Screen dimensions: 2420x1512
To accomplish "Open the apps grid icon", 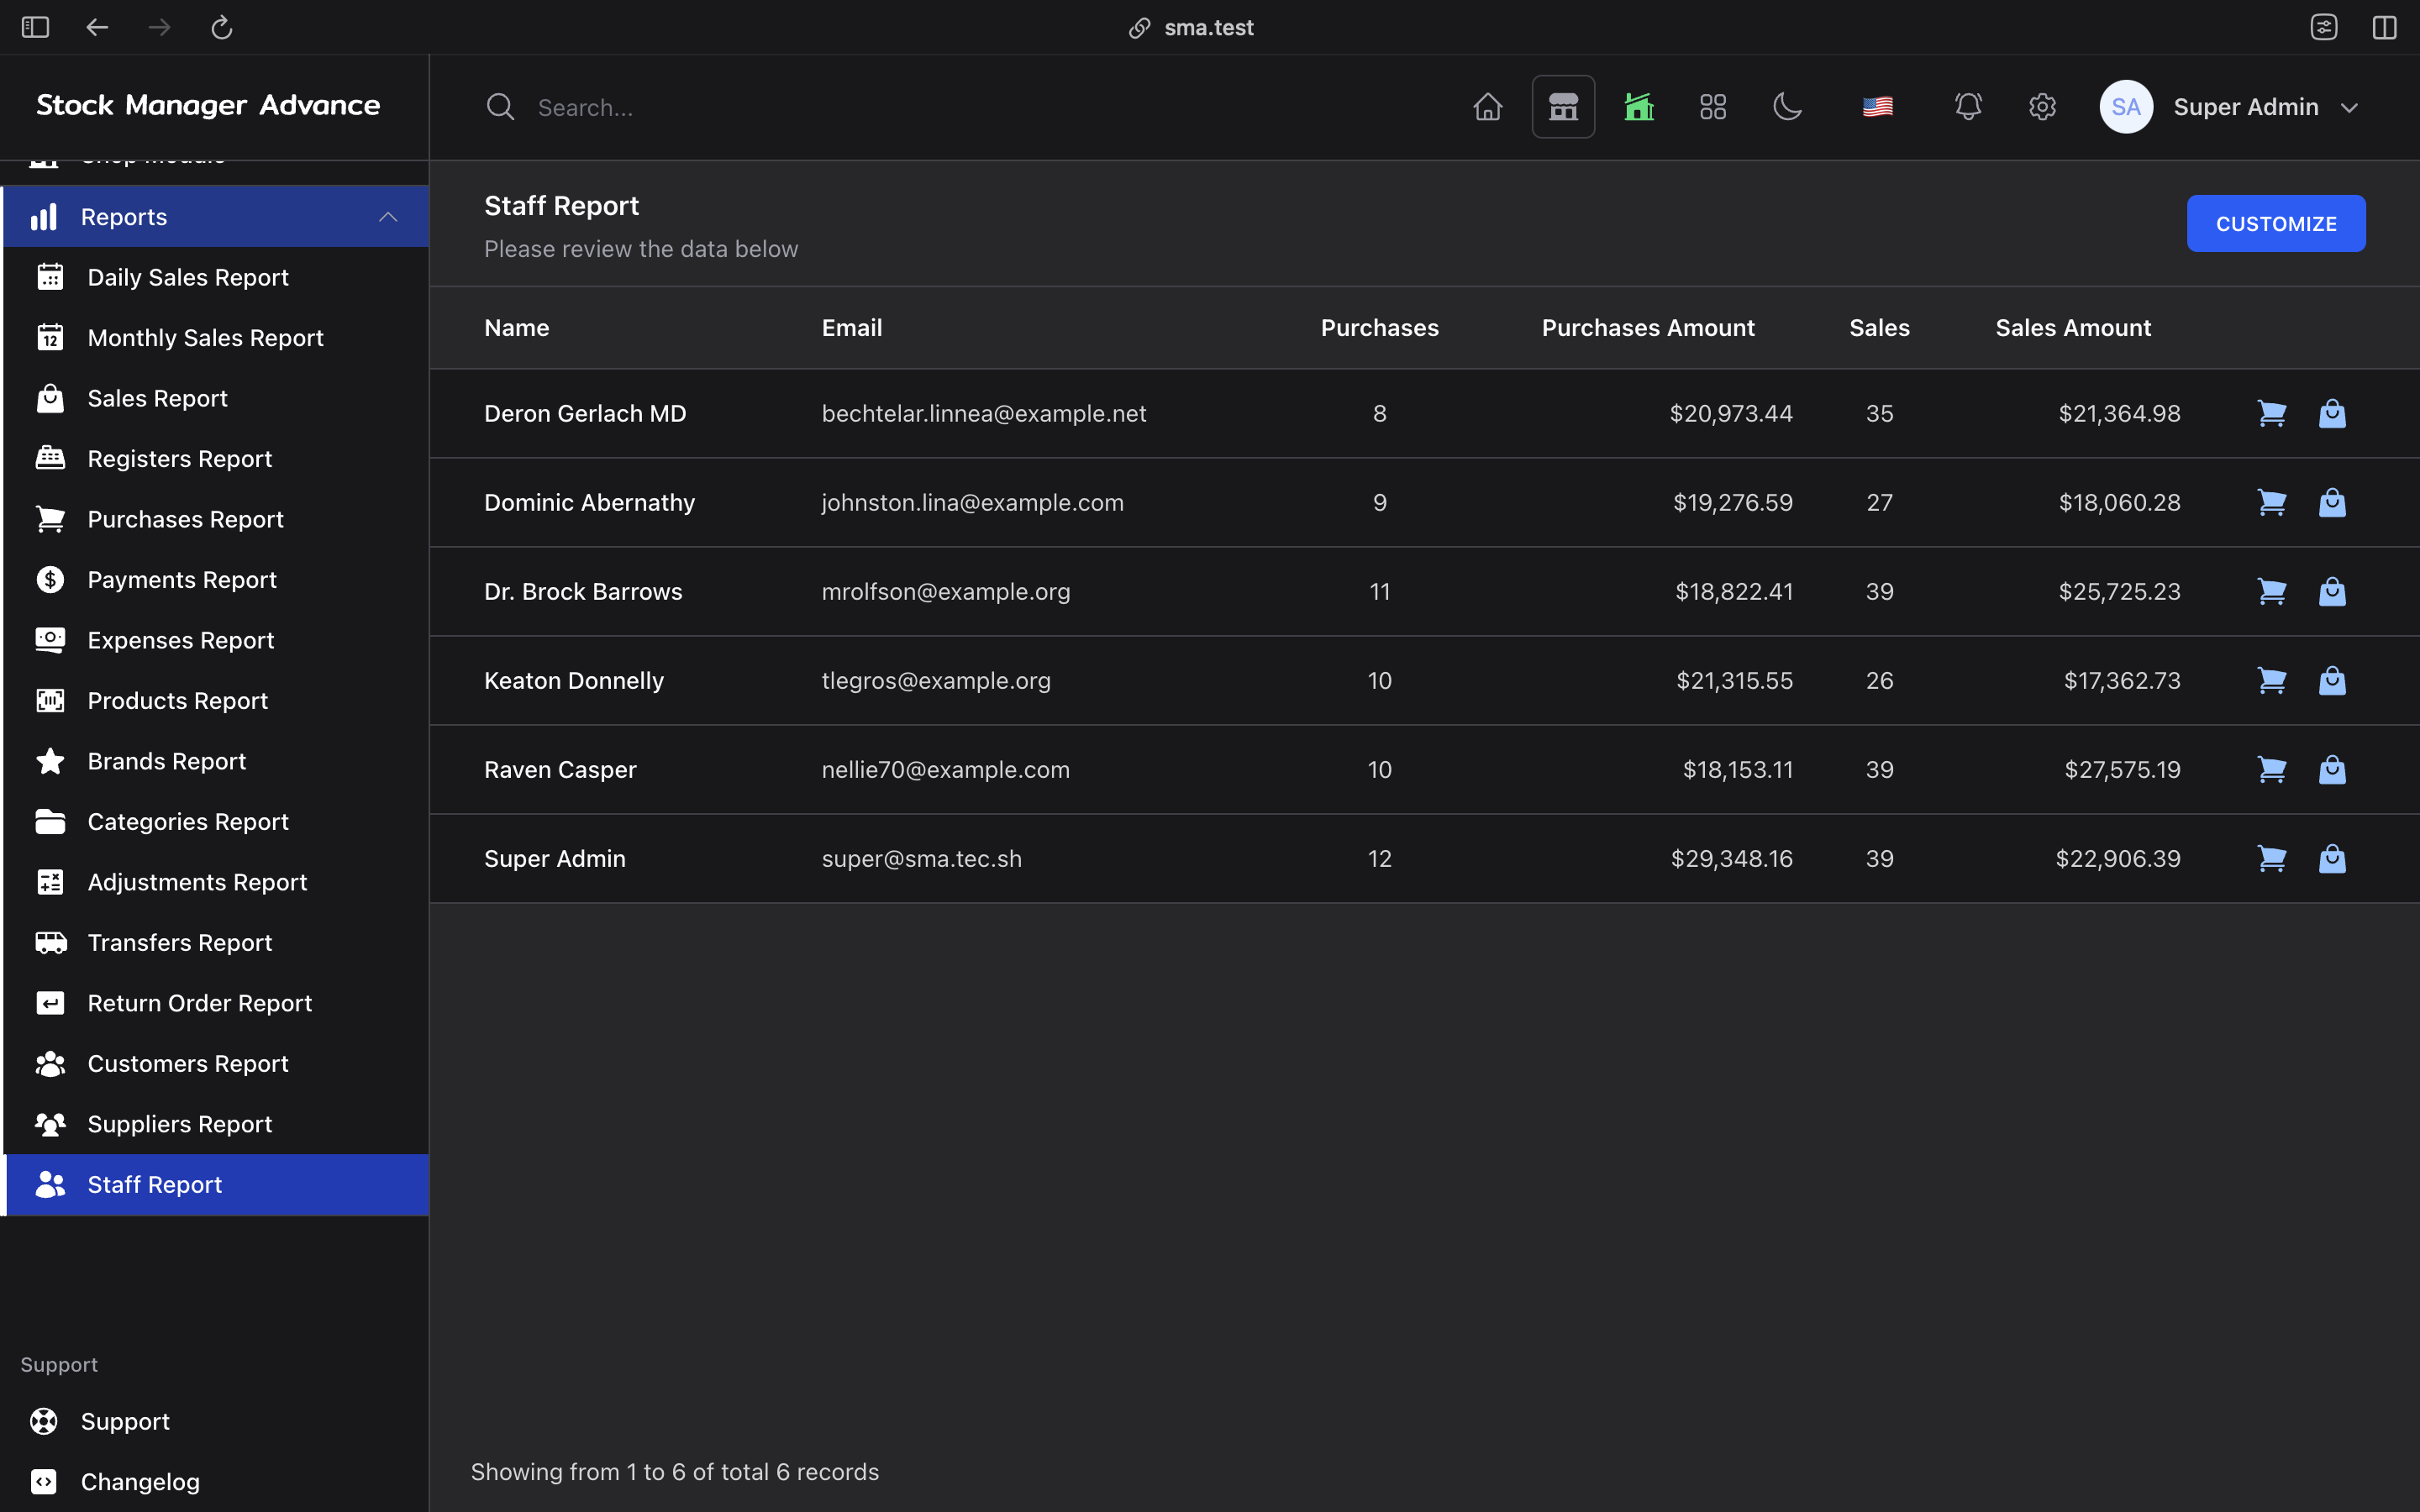I will click(x=1713, y=107).
